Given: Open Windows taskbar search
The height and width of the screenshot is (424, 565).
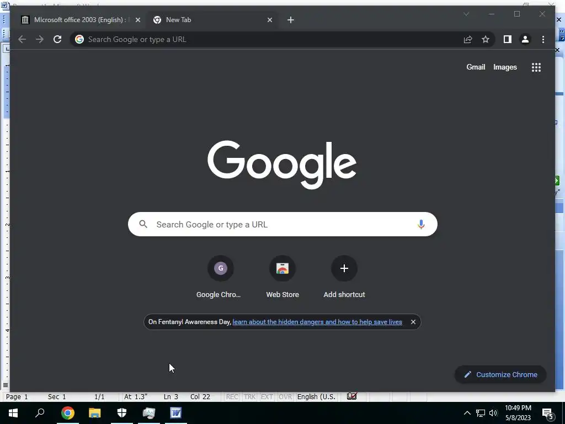Looking at the screenshot, I should (40, 413).
